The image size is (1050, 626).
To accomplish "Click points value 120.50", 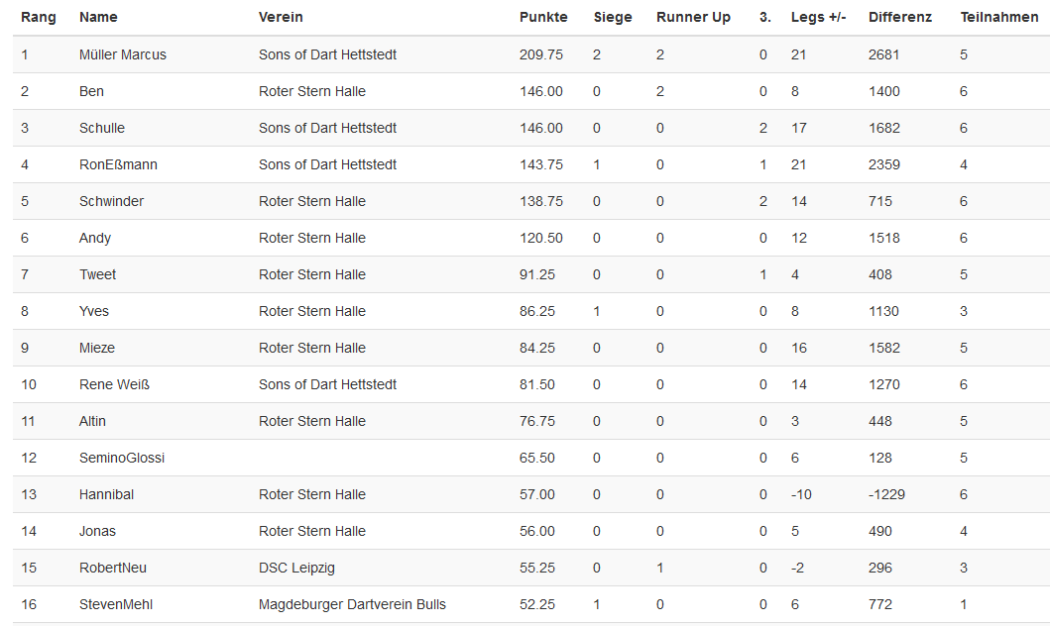I will coord(541,238).
